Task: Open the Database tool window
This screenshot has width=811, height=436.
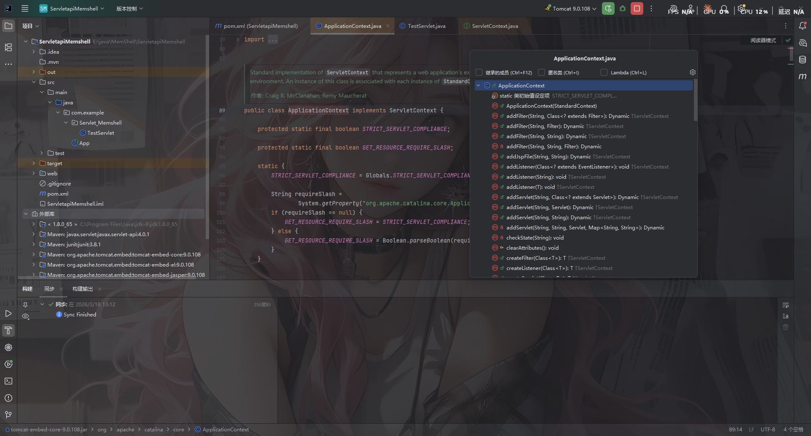Action: [803, 60]
